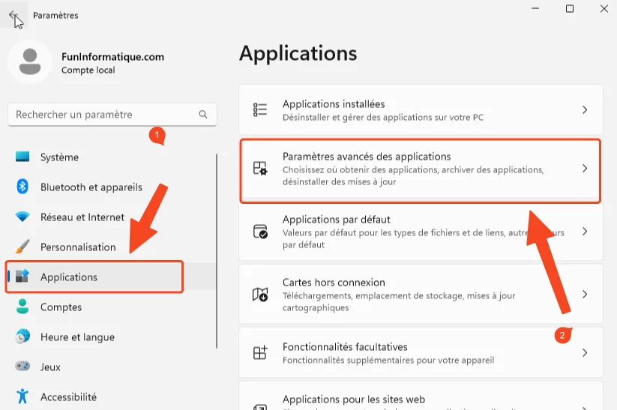Viewport: 617px width, 410px height.
Task: Click the Rechercher un paramètre field
Action: pyautogui.click(x=112, y=115)
